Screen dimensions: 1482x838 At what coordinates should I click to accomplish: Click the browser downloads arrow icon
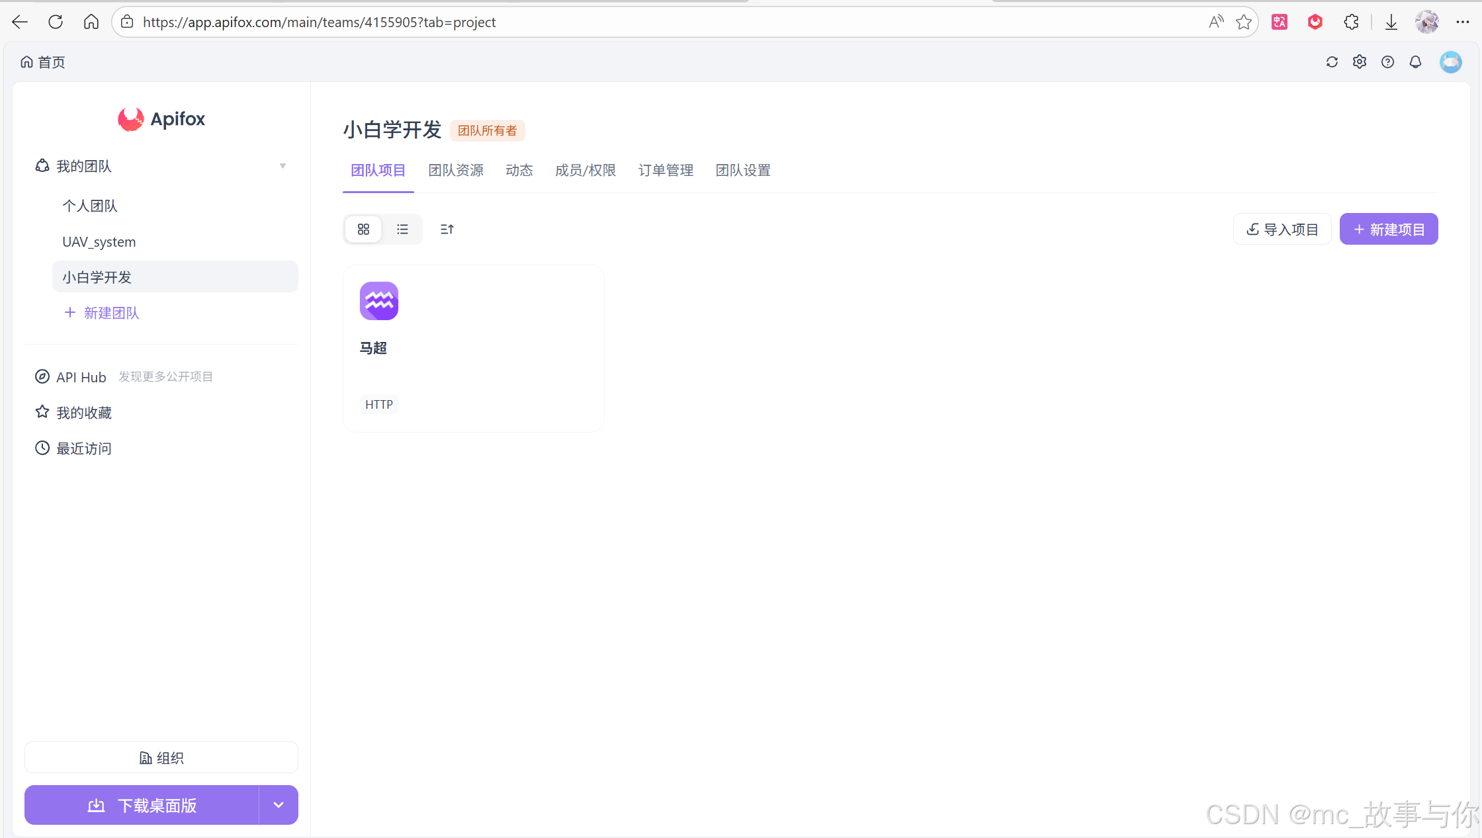coord(1391,22)
